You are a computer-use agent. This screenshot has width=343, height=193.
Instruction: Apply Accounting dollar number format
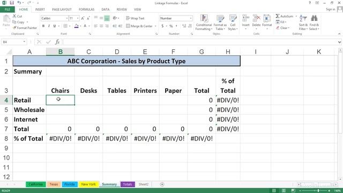[x=162, y=26]
